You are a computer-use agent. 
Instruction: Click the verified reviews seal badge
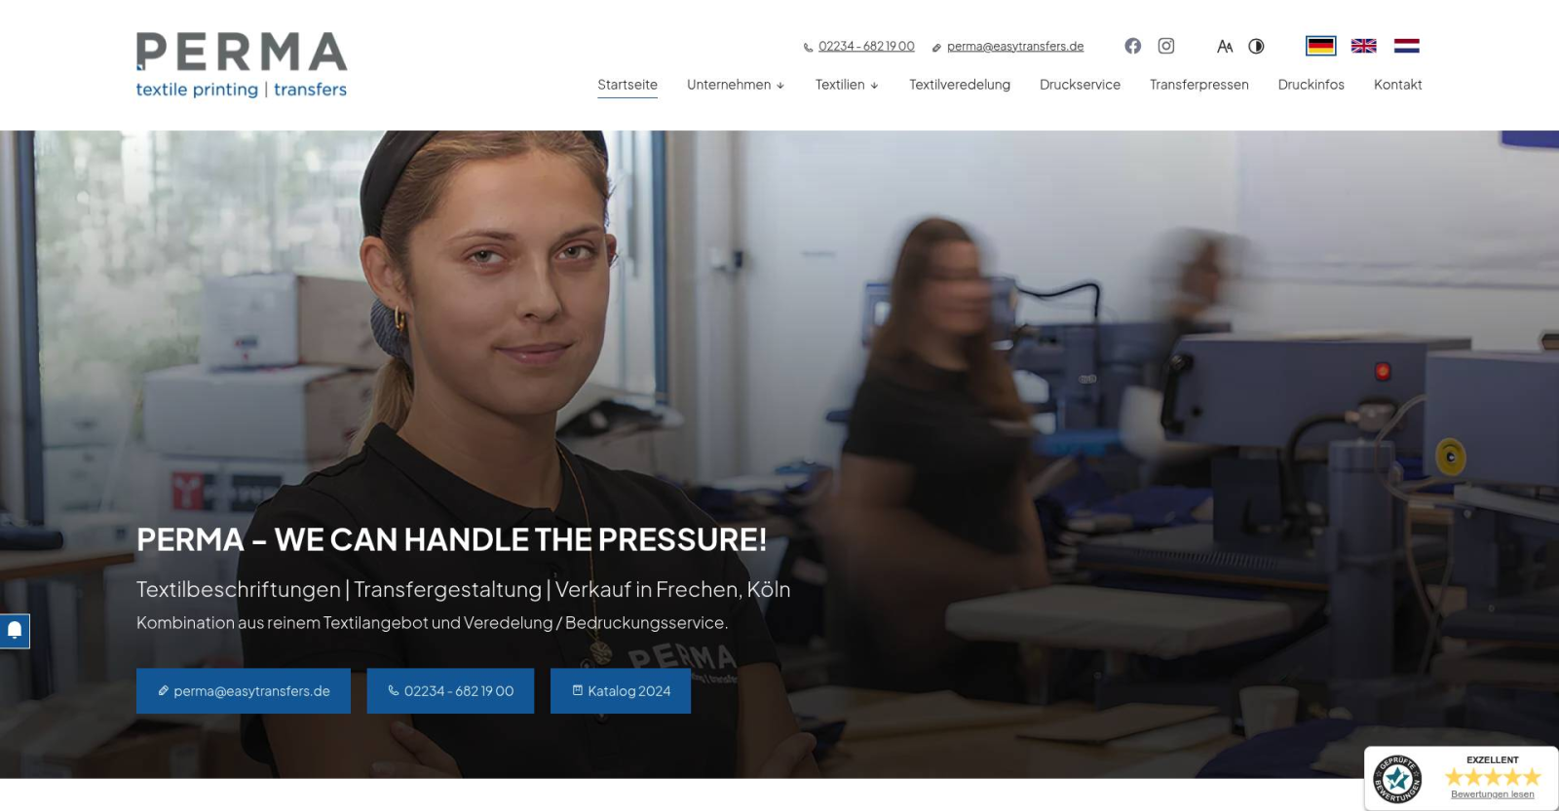pyautogui.click(x=1397, y=779)
